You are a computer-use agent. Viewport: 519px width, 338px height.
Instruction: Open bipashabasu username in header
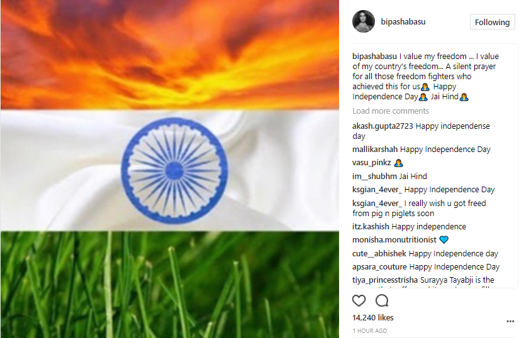(403, 22)
